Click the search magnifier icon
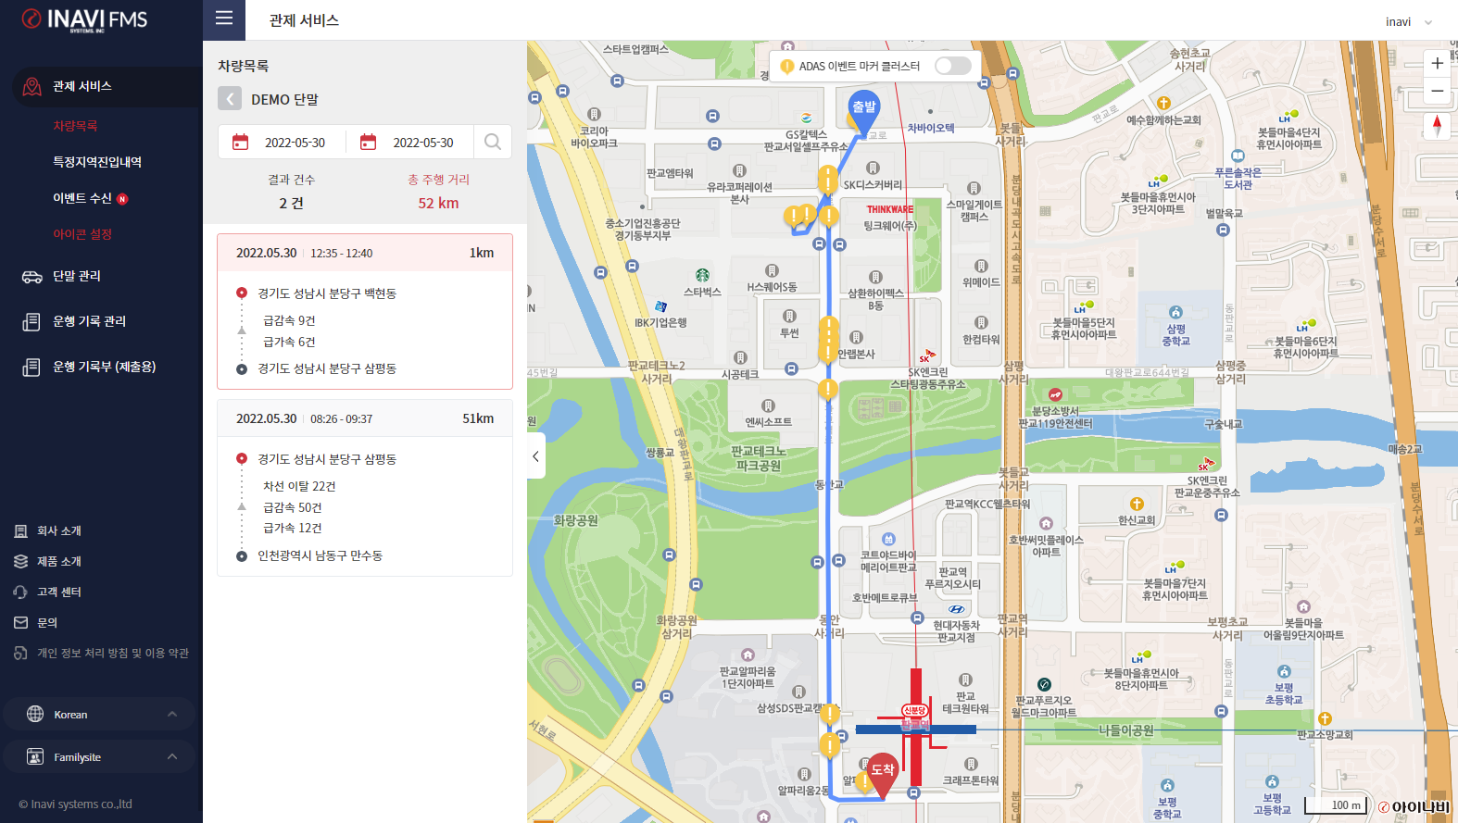1458x823 pixels. pyautogui.click(x=493, y=142)
